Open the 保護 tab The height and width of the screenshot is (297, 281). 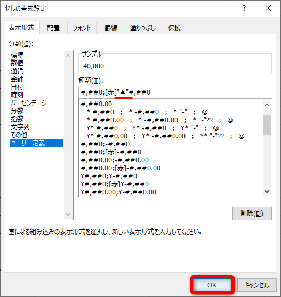[174, 28]
